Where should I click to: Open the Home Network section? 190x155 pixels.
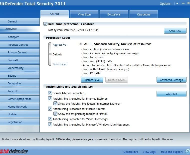coord(20,107)
